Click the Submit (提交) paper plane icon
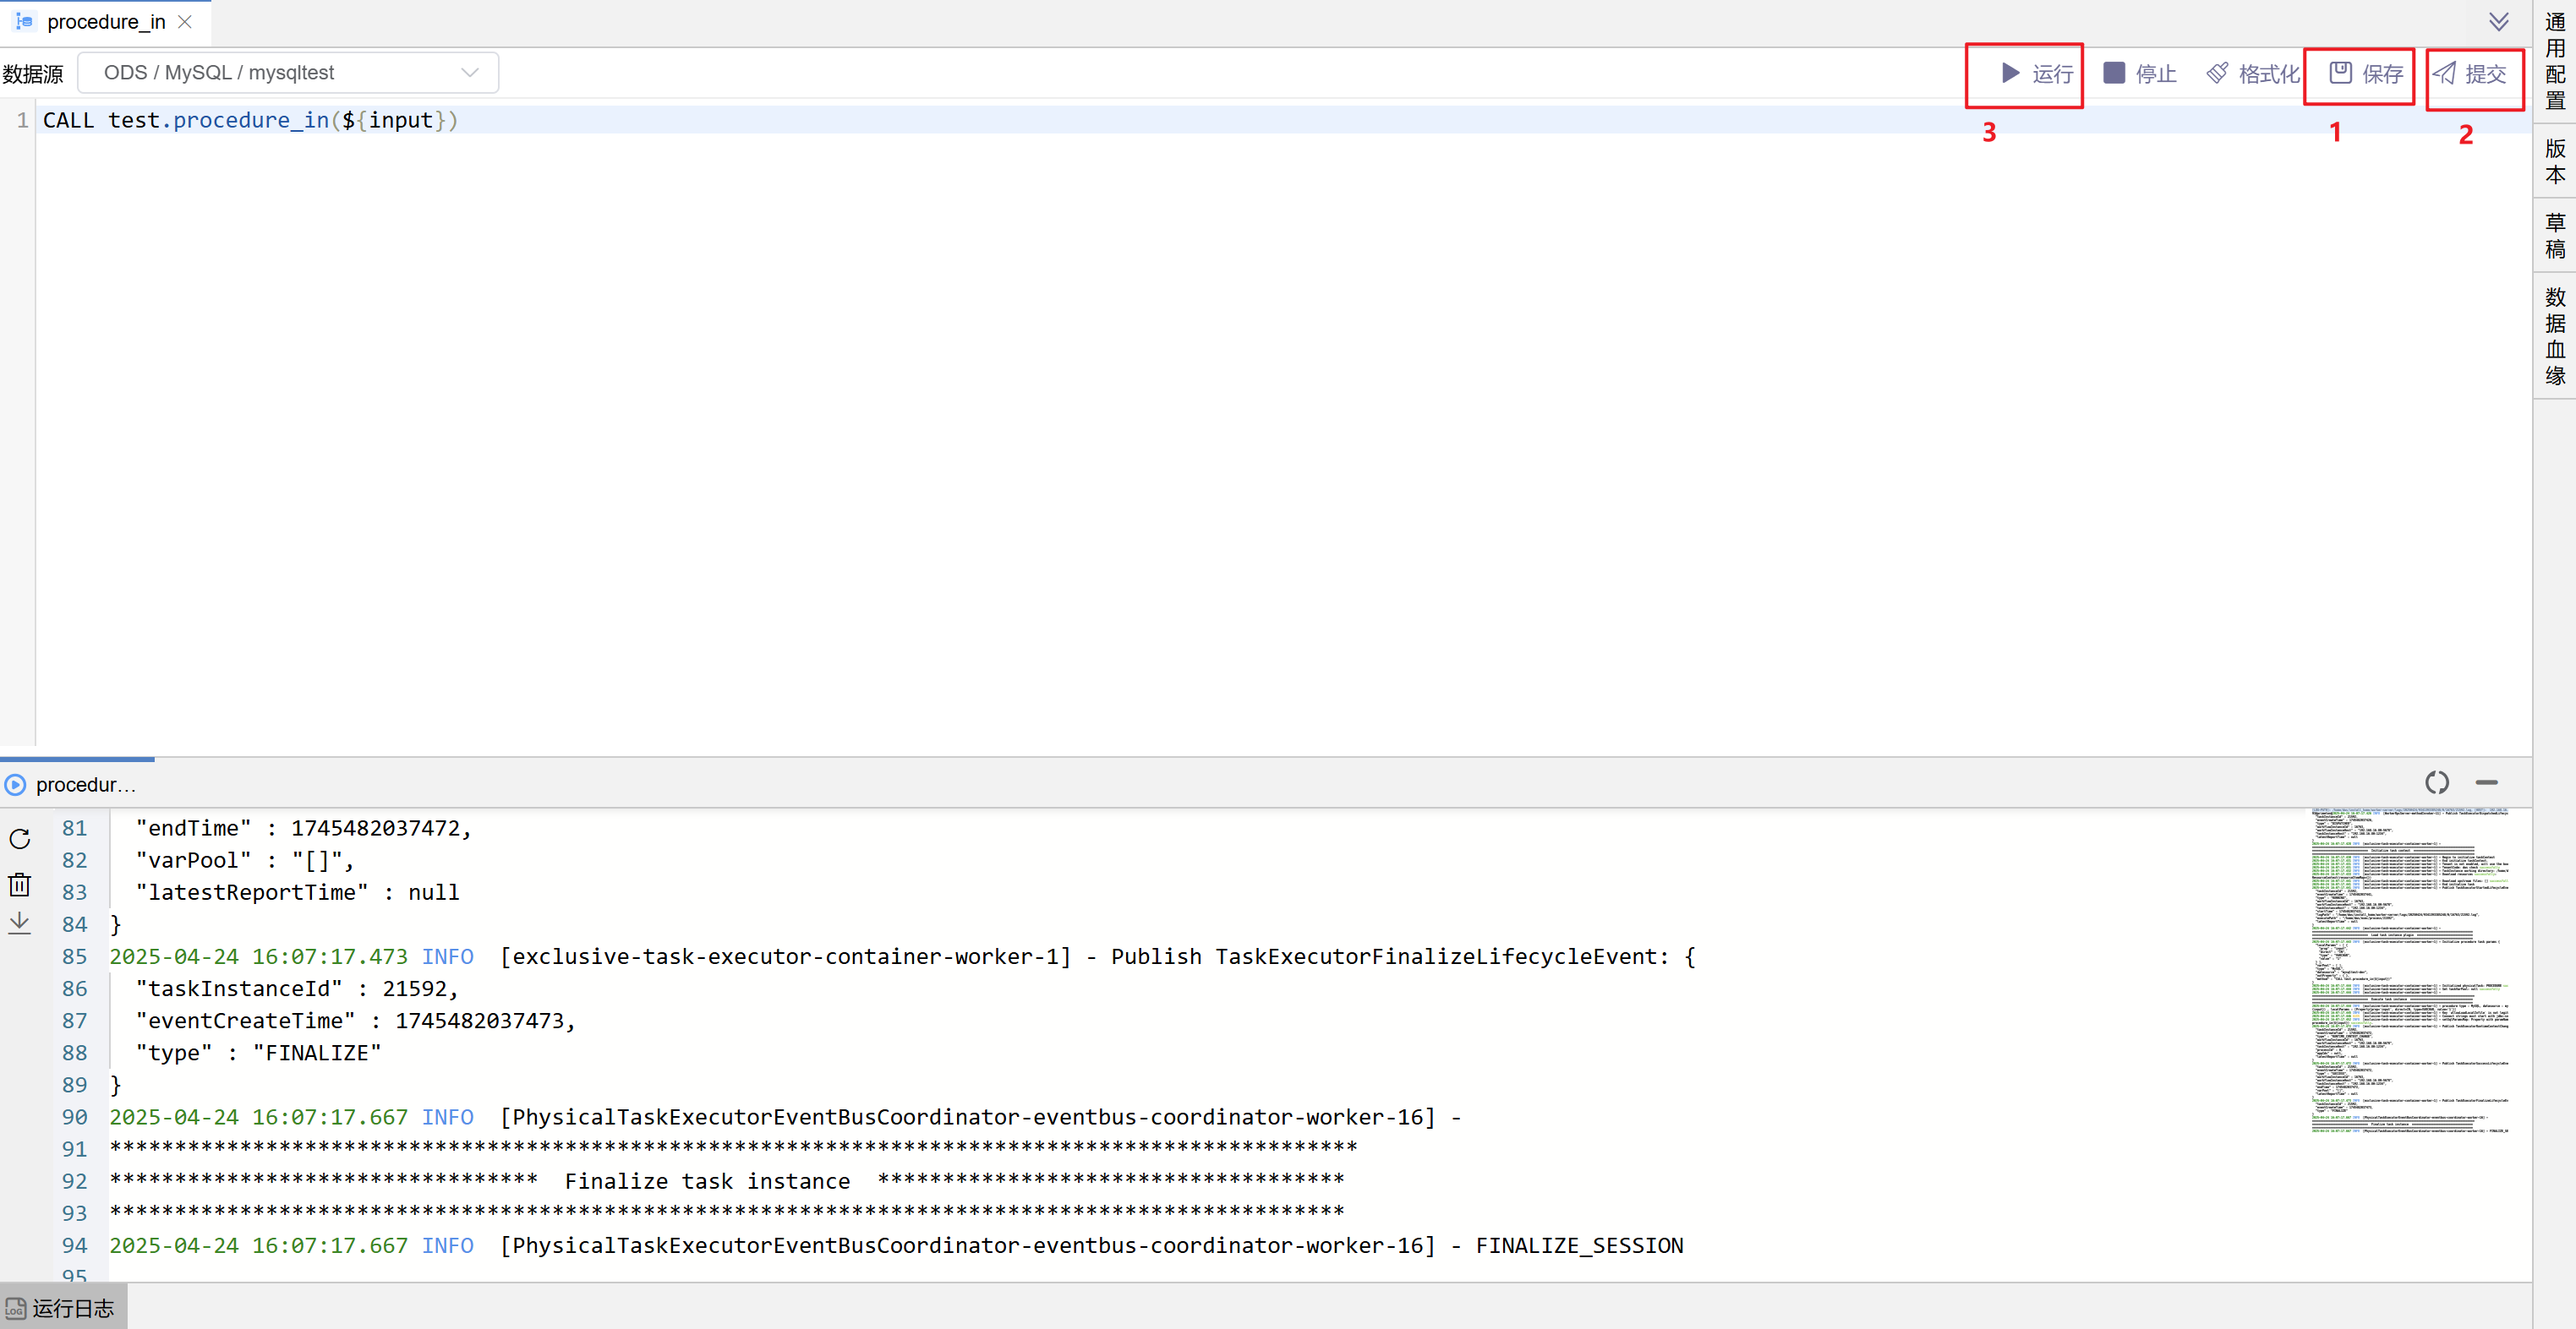 2444,73
